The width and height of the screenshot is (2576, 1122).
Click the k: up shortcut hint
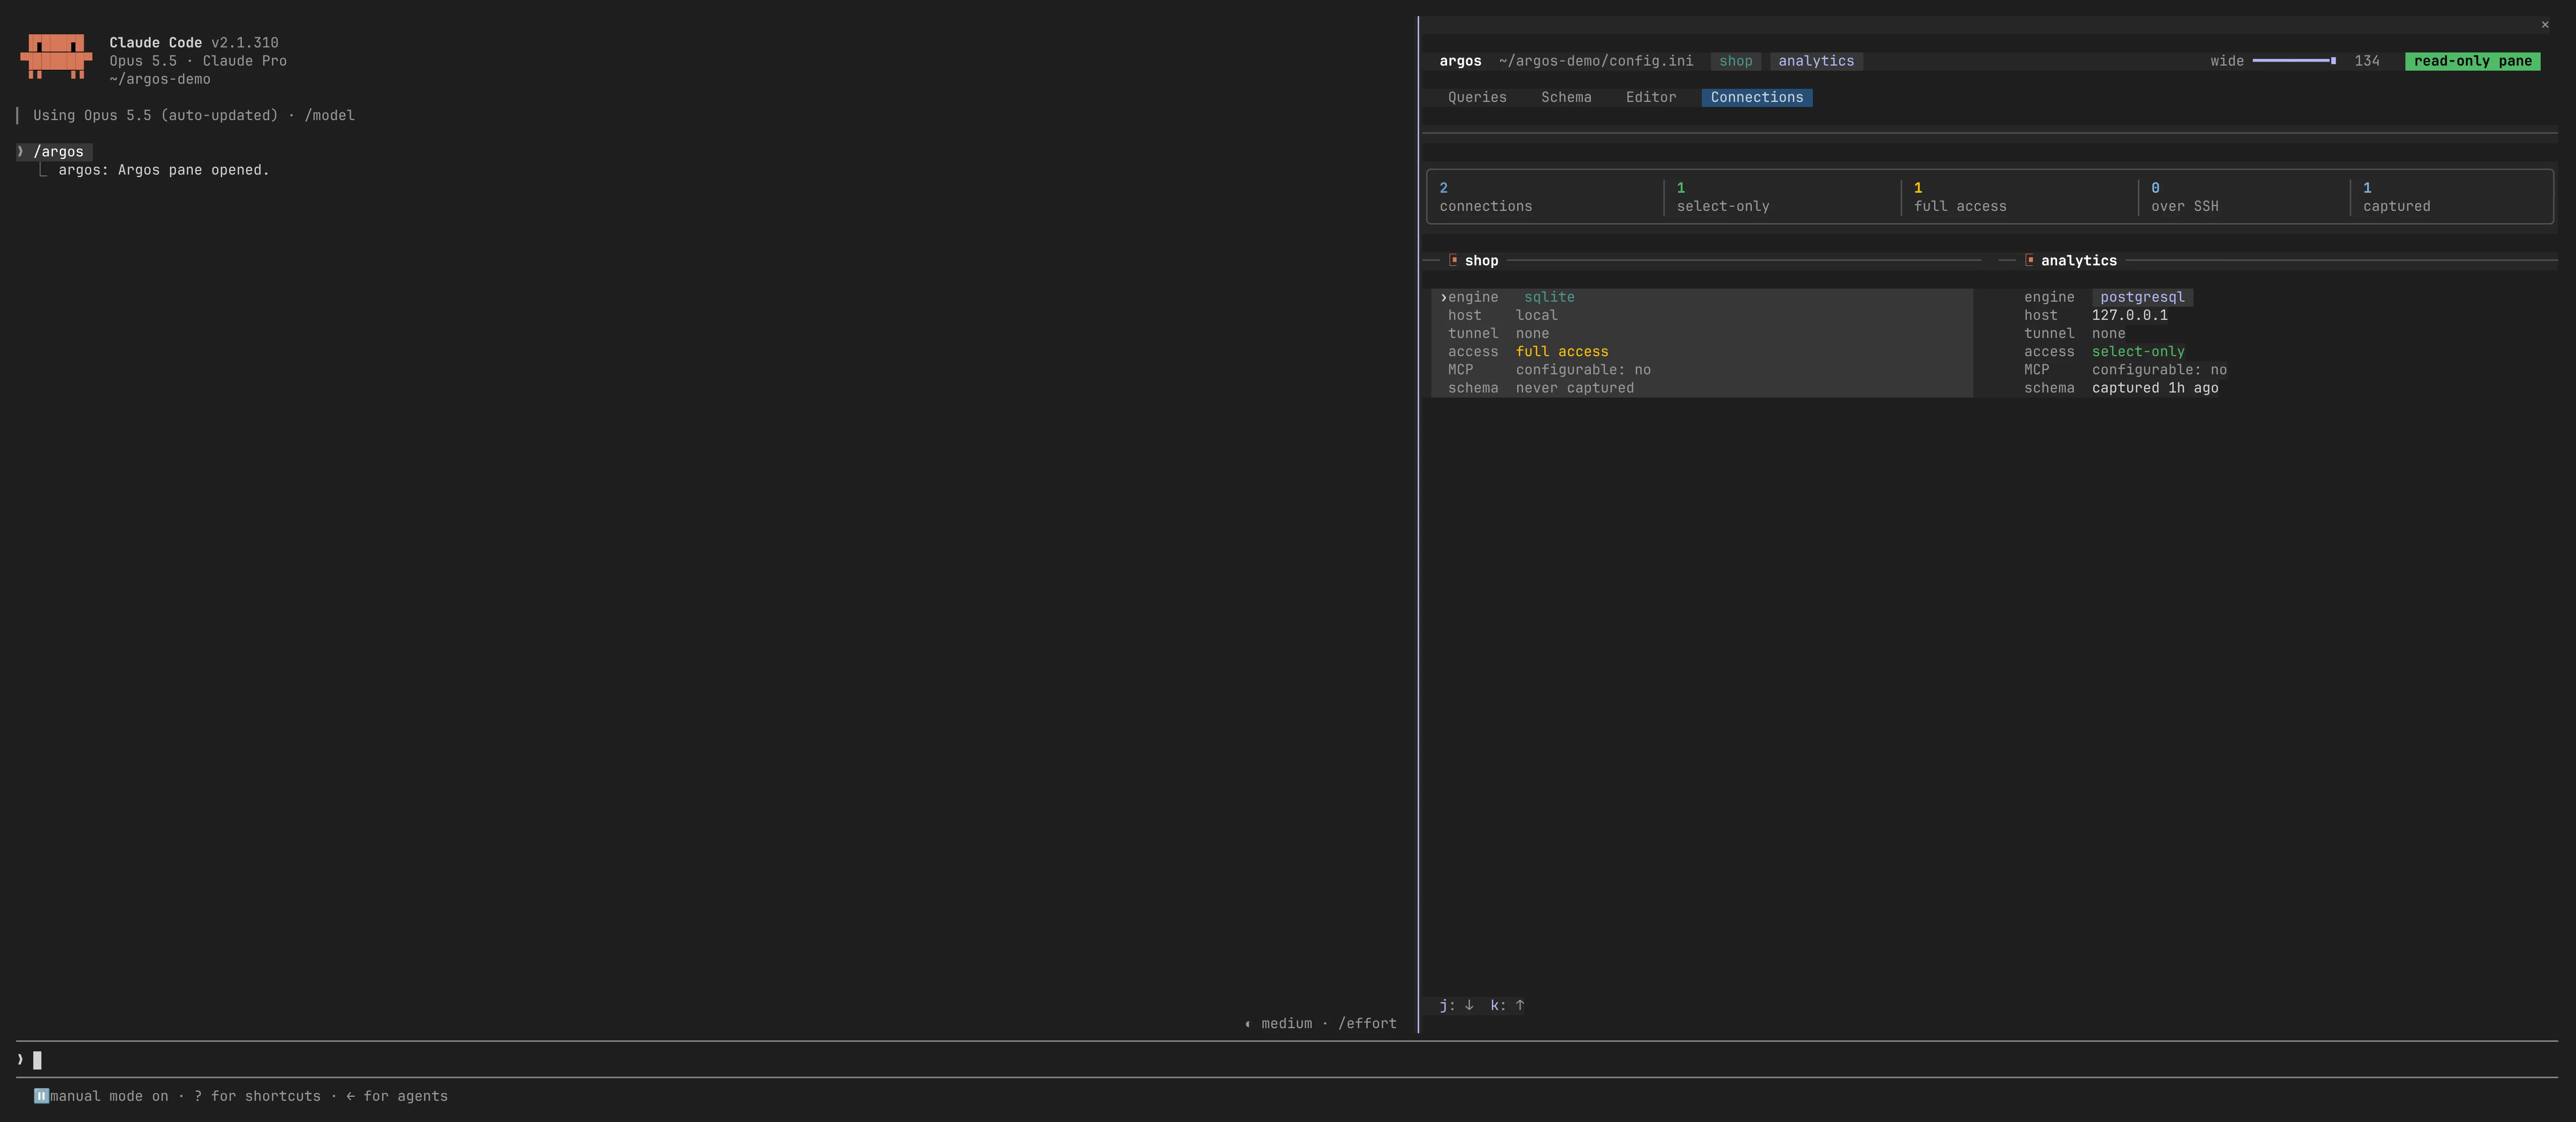click(x=1508, y=1006)
